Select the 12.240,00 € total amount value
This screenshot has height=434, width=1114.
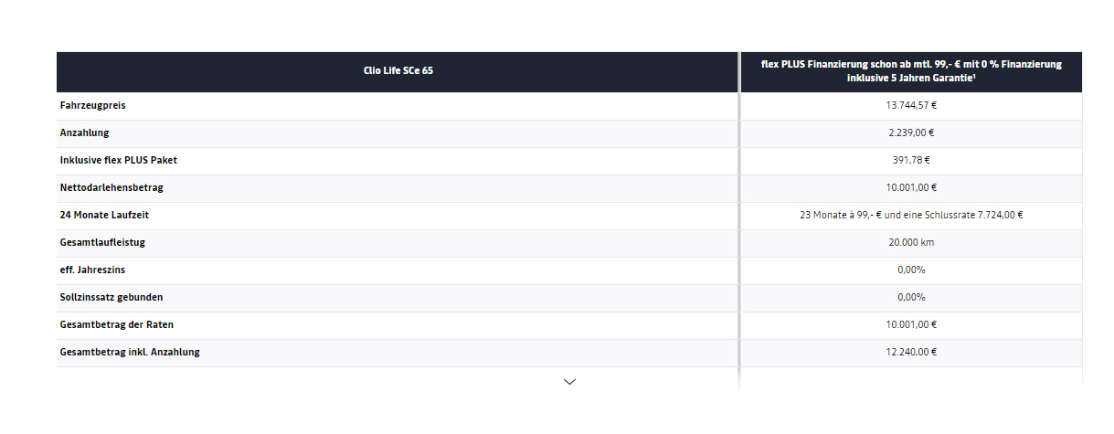coord(911,353)
